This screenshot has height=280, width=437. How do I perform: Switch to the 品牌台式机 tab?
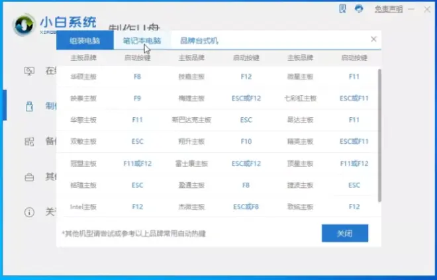pyautogui.click(x=199, y=41)
